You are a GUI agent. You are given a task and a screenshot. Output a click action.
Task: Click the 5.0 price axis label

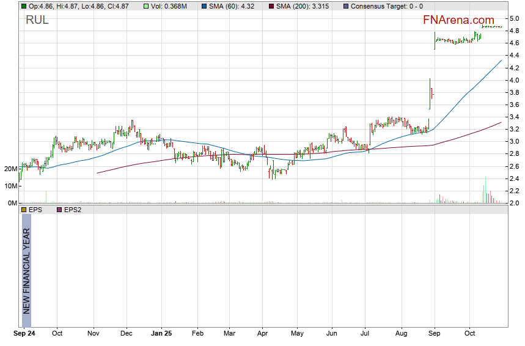click(515, 18)
